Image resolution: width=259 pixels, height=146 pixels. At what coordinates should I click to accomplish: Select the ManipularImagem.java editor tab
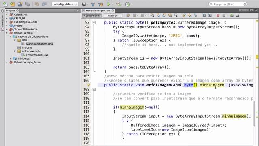[x=98, y=11]
